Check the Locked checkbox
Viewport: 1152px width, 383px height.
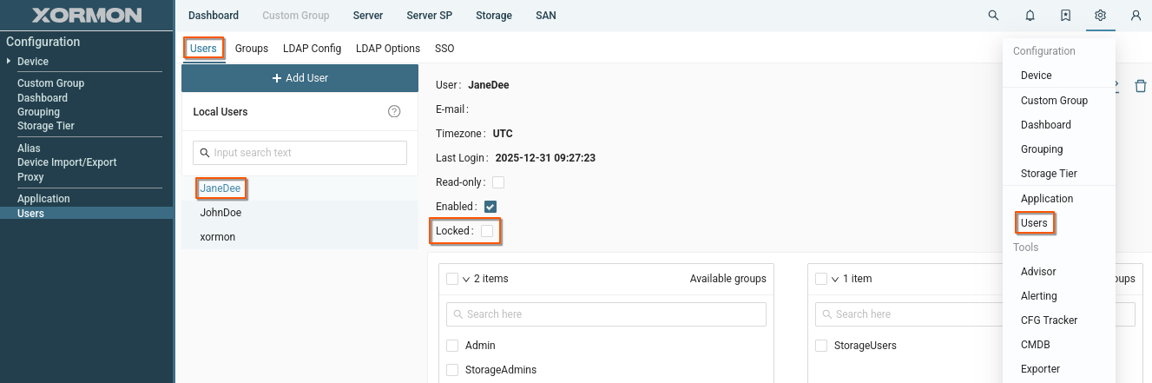click(487, 231)
